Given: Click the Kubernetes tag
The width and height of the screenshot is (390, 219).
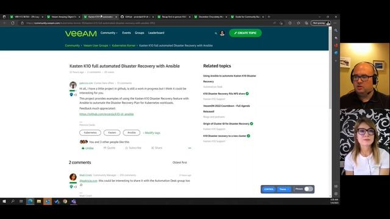Looking at the screenshot, I should [x=90, y=133].
